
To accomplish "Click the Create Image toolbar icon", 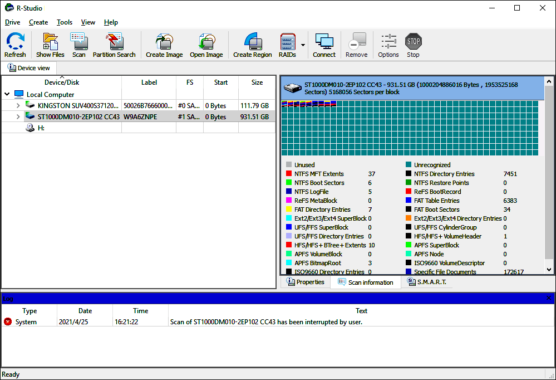I will point(164,45).
